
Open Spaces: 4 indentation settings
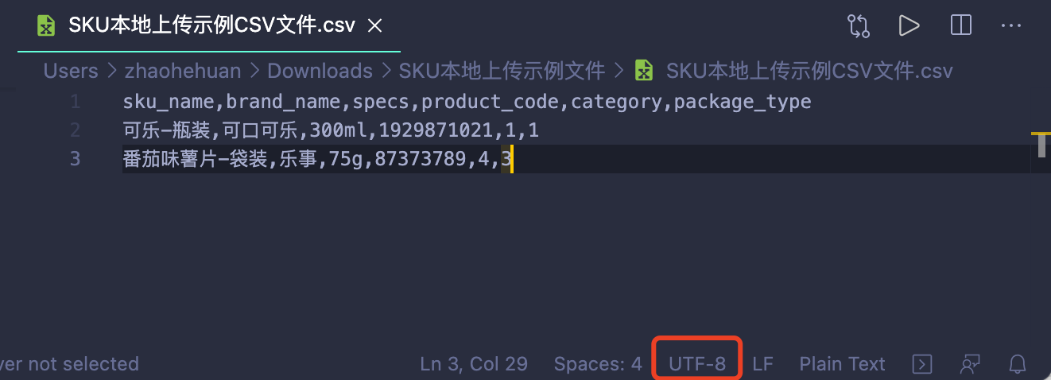pyautogui.click(x=598, y=364)
